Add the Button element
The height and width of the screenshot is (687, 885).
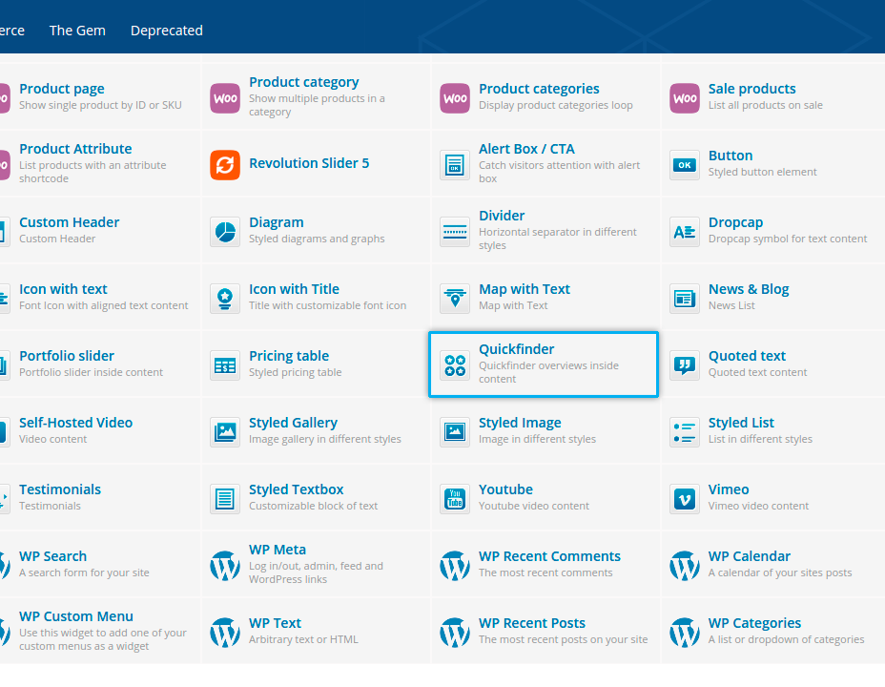point(731,156)
